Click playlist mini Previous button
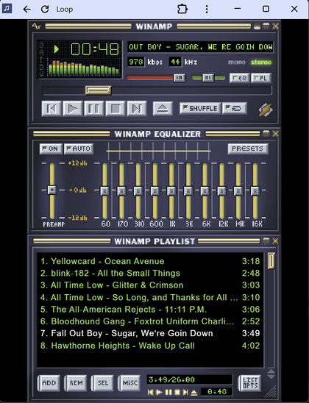 [151, 392]
